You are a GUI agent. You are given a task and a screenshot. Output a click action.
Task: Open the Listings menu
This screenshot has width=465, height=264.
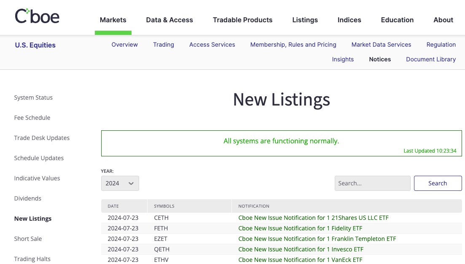pos(305,20)
